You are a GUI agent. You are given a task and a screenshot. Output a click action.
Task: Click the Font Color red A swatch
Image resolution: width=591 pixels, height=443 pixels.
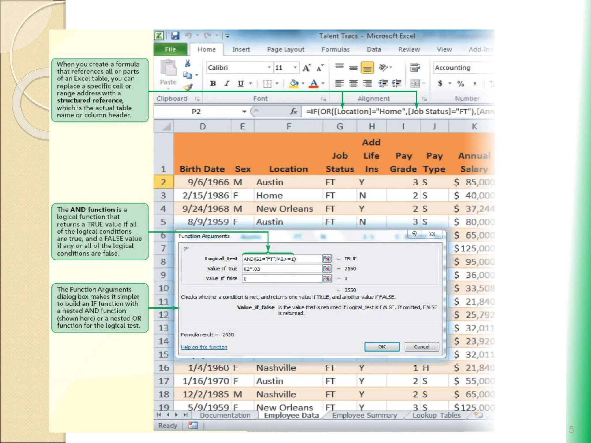pyautogui.click(x=314, y=84)
